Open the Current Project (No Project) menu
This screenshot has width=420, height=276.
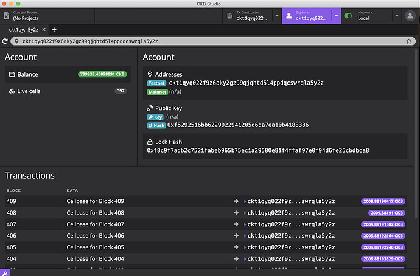point(47,16)
